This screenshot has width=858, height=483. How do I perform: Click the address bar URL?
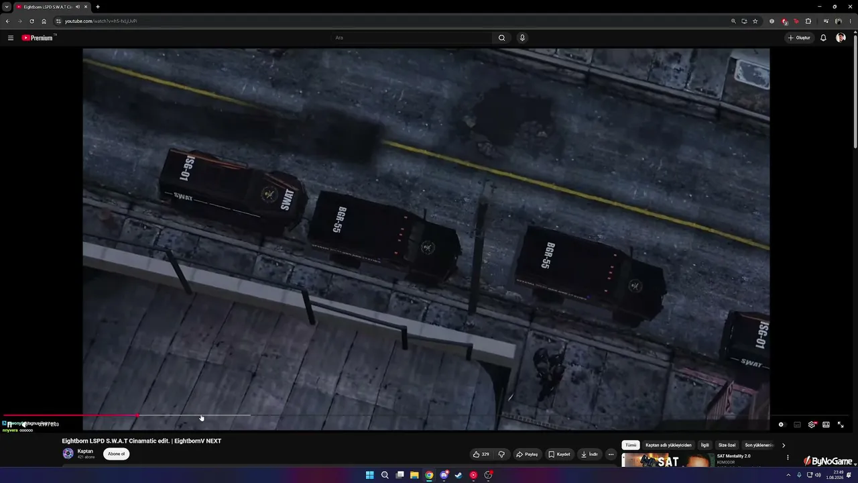[101, 21]
